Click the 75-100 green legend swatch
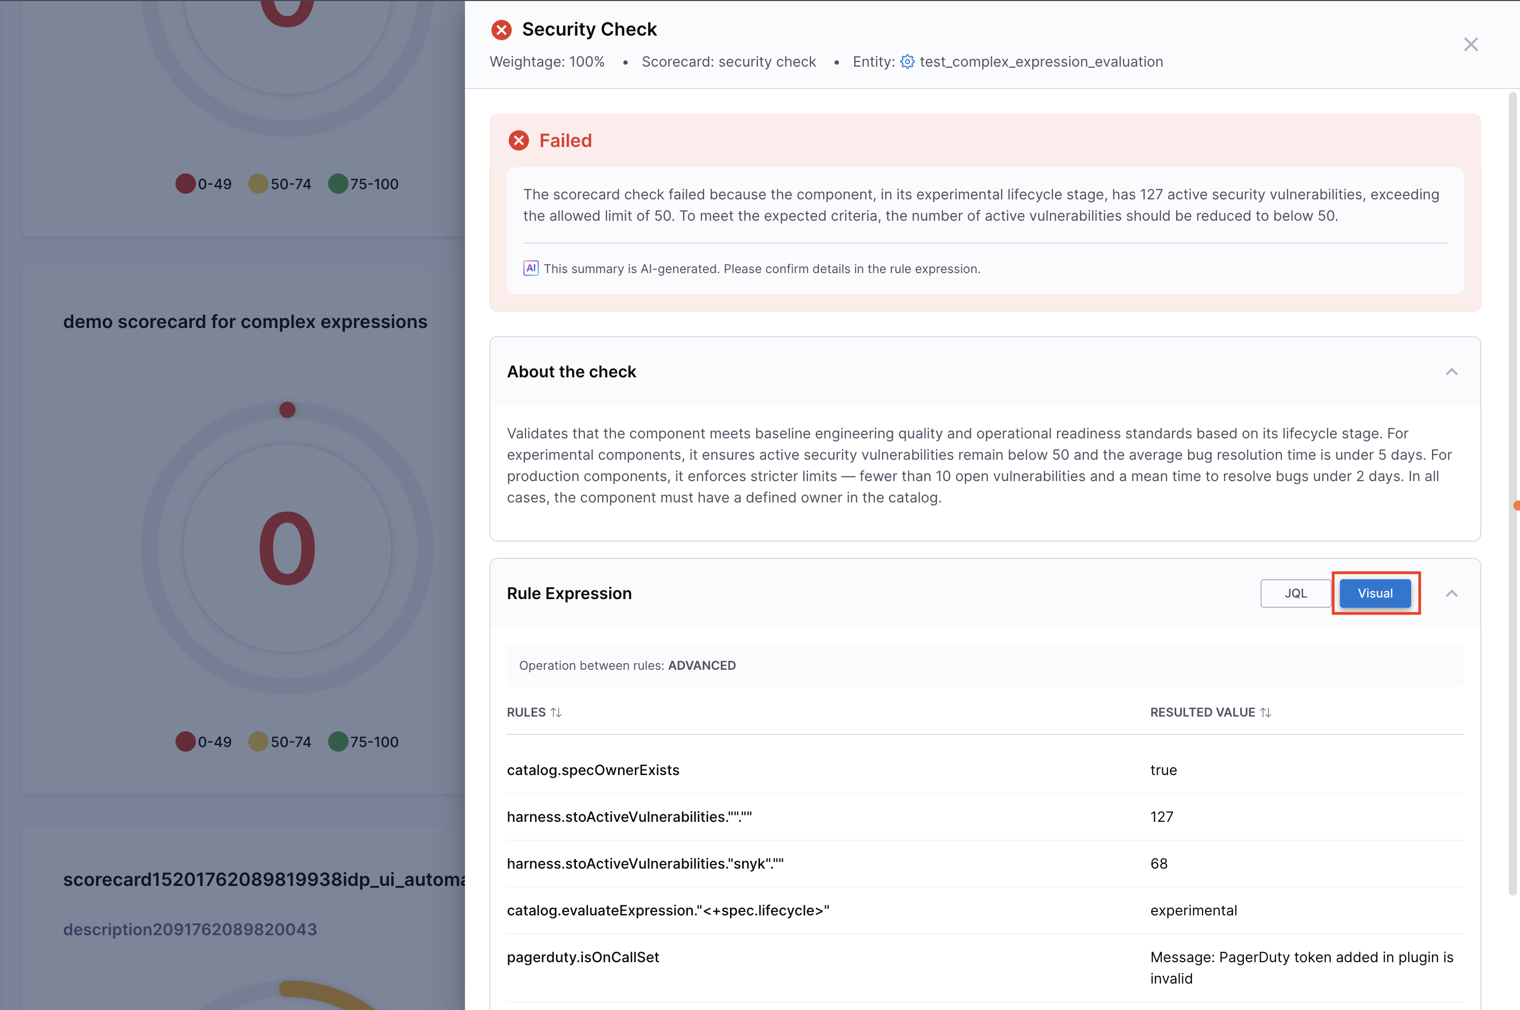Viewport: 1520px width, 1010px height. pyautogui.click(x=338, y=741)
